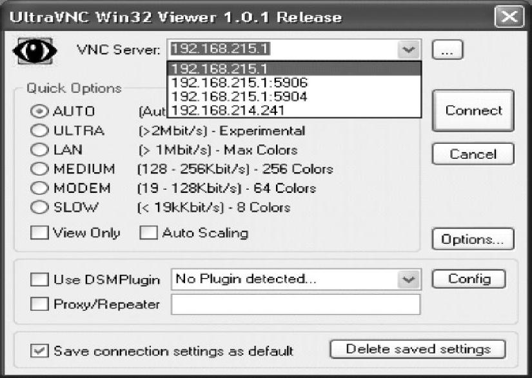
Task: Select the LAN quick option
Action: click(x=39, y=150)
